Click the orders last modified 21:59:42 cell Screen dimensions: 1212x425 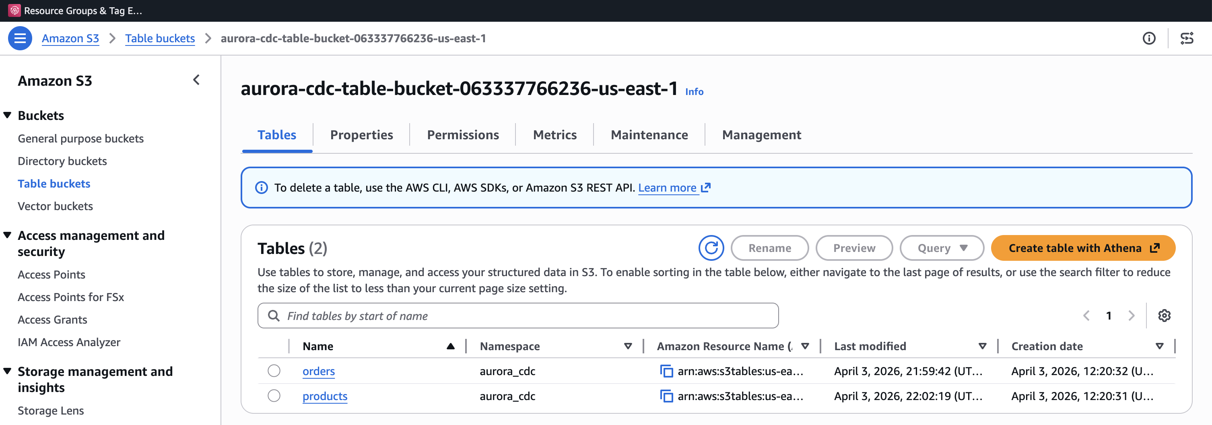[x=908, y=371]
